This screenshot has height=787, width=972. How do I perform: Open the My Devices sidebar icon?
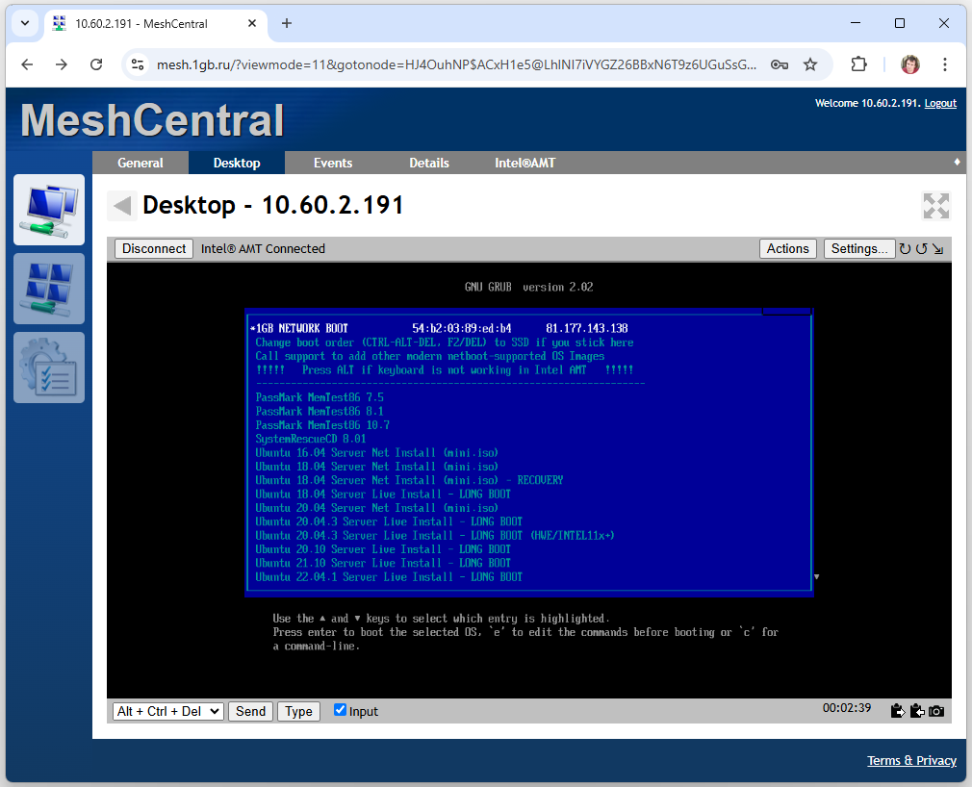tap(49, 210)
